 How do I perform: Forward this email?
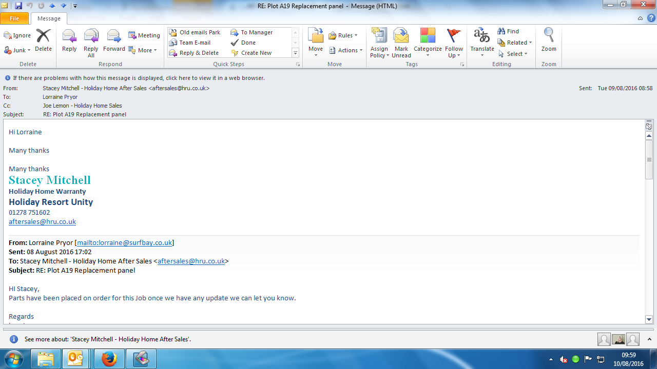click(114, 40)
